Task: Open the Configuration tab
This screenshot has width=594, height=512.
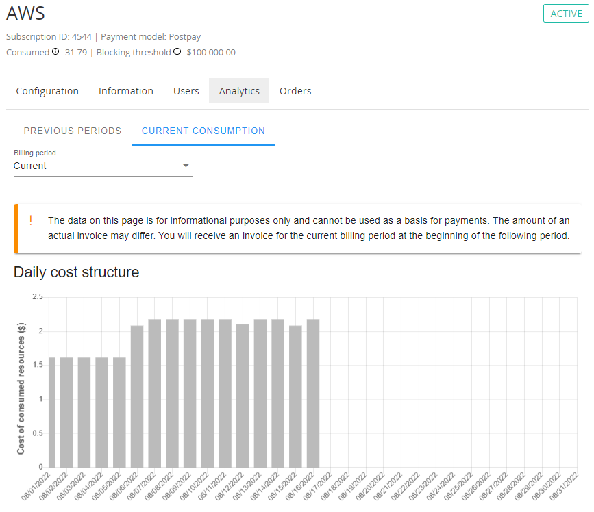Action: pos(47,91)
